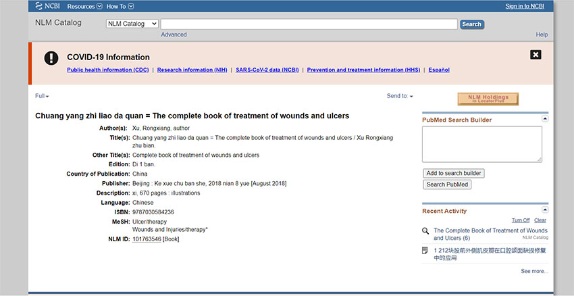Open the Resources menu
Viewport: 574px width, 296px height.
pyautogui.click(x=84, y=6)
